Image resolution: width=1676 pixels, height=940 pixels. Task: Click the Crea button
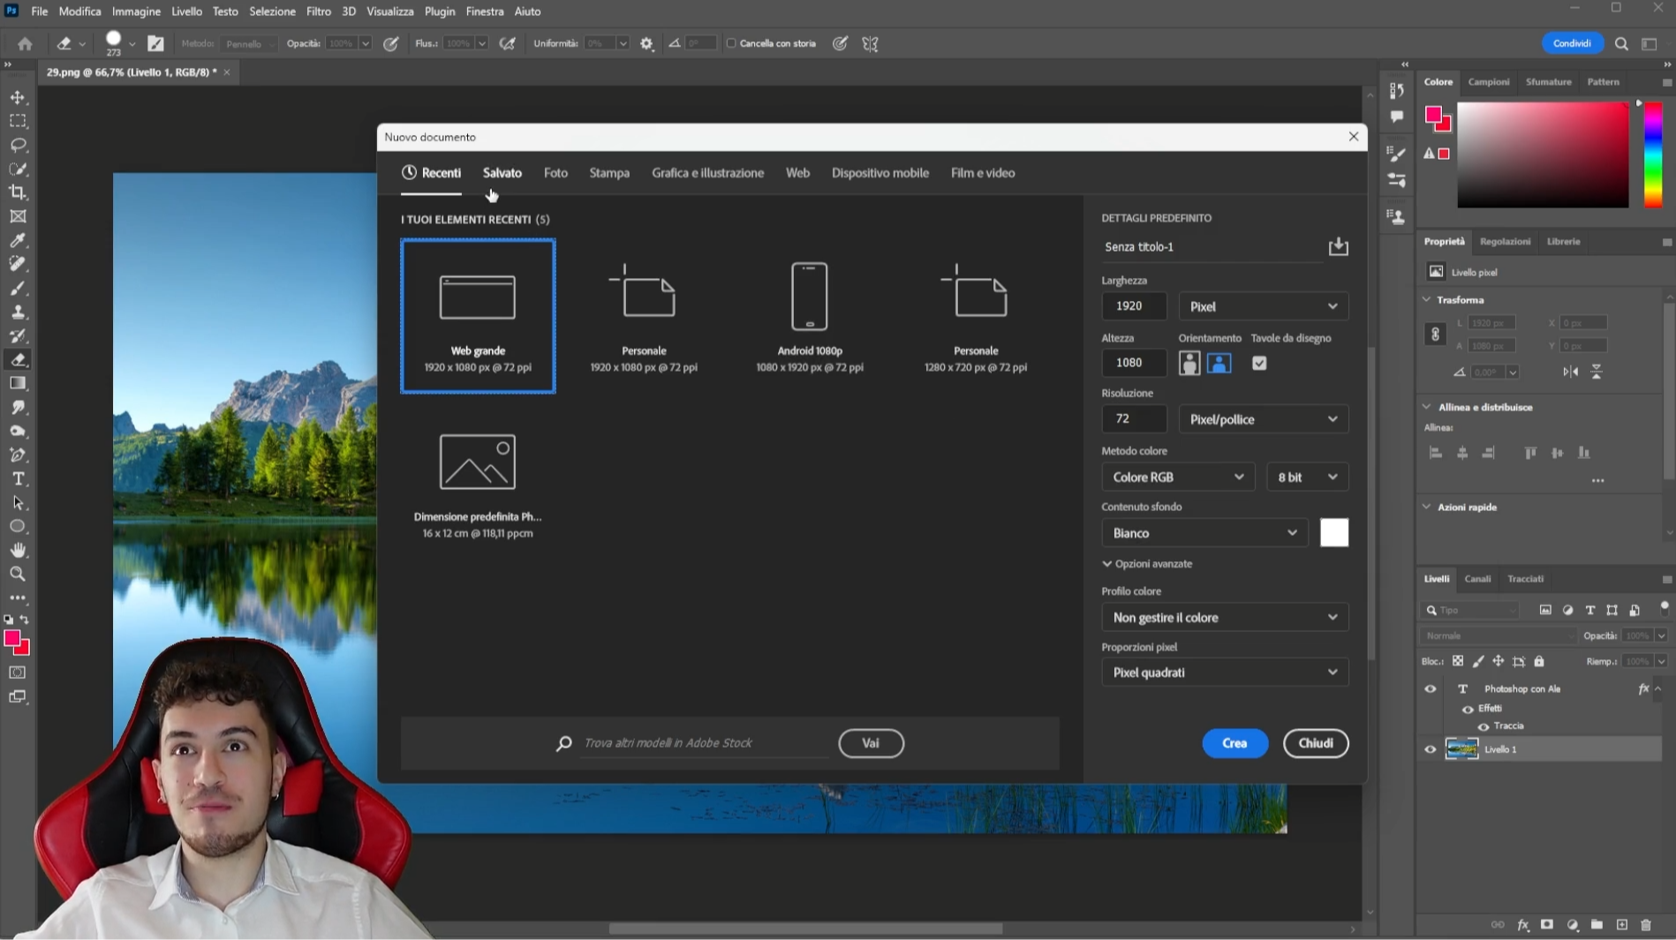(x=1234, y=743)
